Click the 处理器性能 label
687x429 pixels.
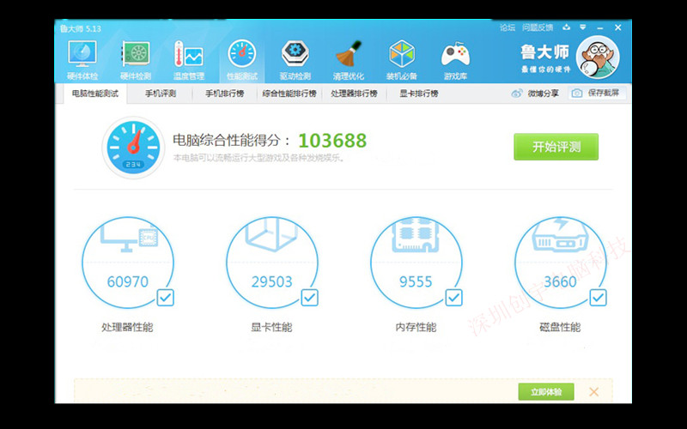(x=127, y=327)
